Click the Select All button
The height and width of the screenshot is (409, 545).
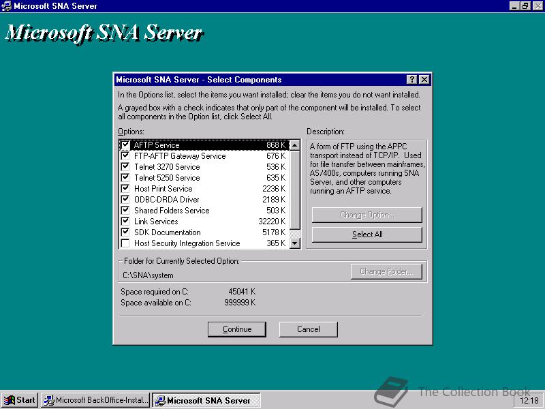click(x=367, y=234)
